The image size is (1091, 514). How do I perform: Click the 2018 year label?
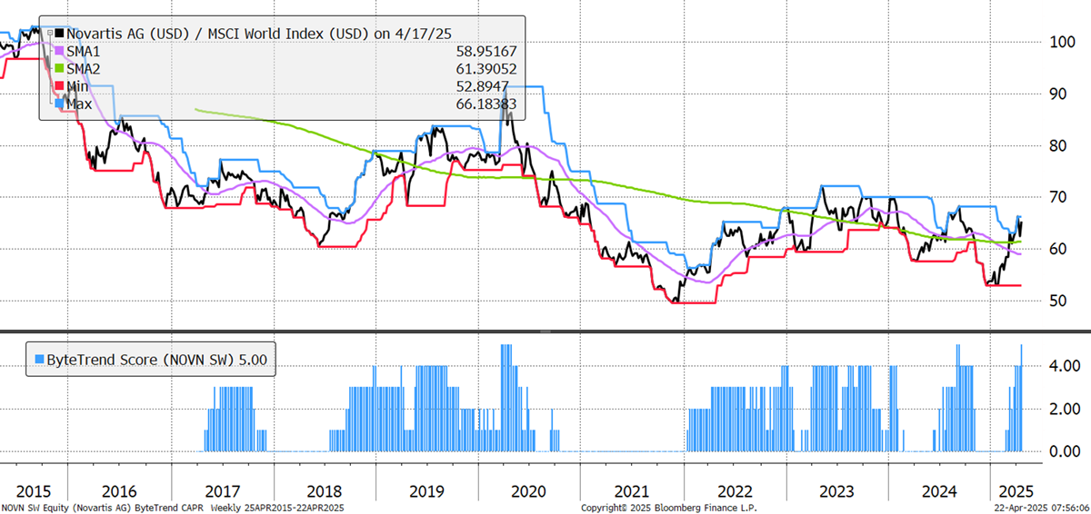[x=325, y=490]
